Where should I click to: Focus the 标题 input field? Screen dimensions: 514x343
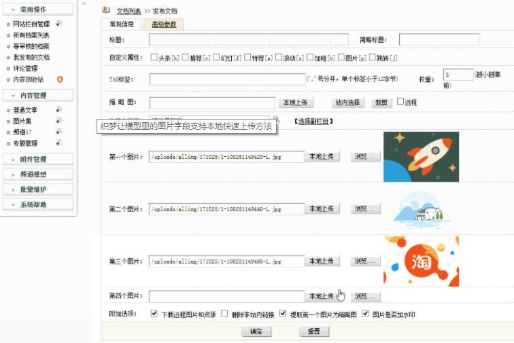pos(248,39)
